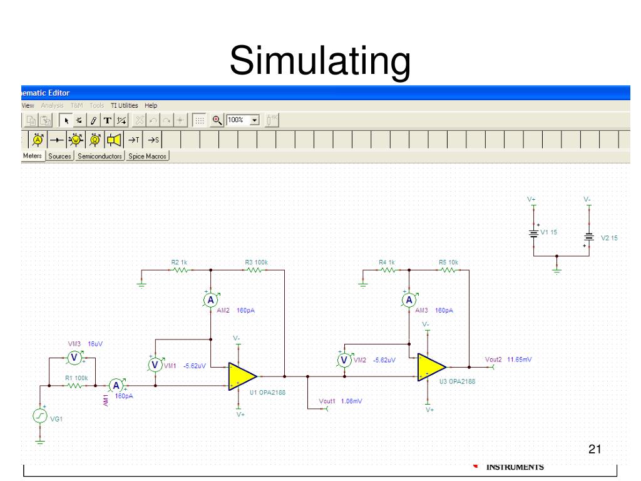Viewport: 641px width, 481px height.
Task: Select voltmeter VM3 in the schematic
Action: (x=74, y=358)
